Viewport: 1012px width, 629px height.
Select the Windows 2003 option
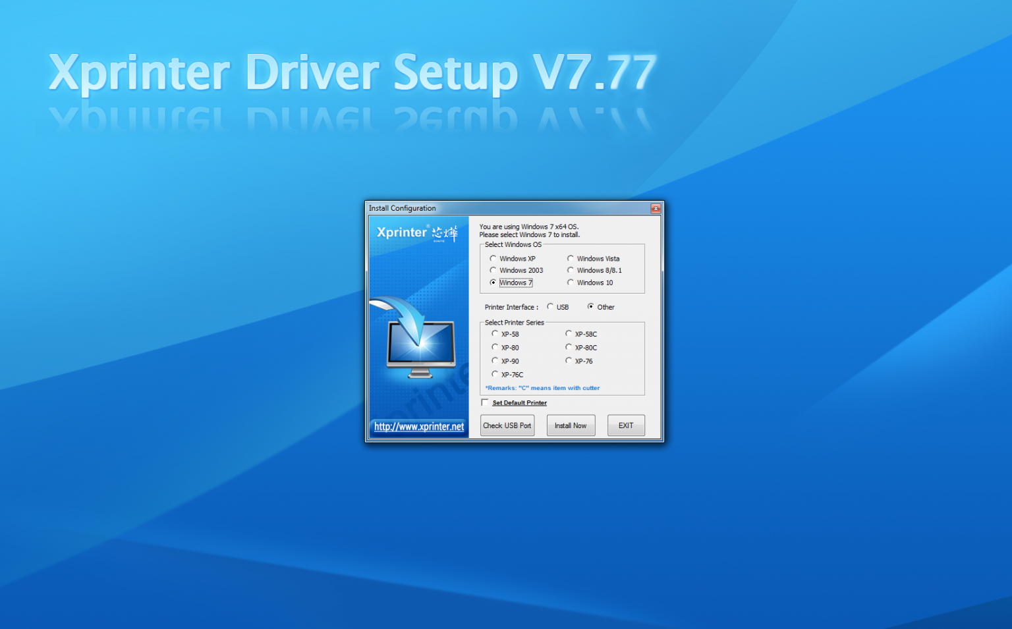[493, 270]
